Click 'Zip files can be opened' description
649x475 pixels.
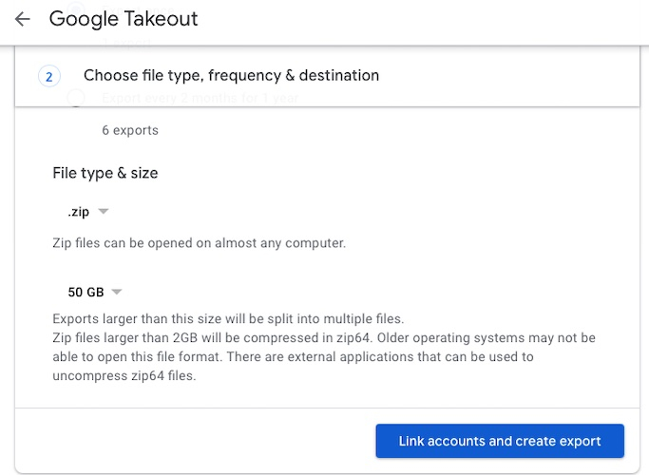pyautogui.click(x=200, y=243)
